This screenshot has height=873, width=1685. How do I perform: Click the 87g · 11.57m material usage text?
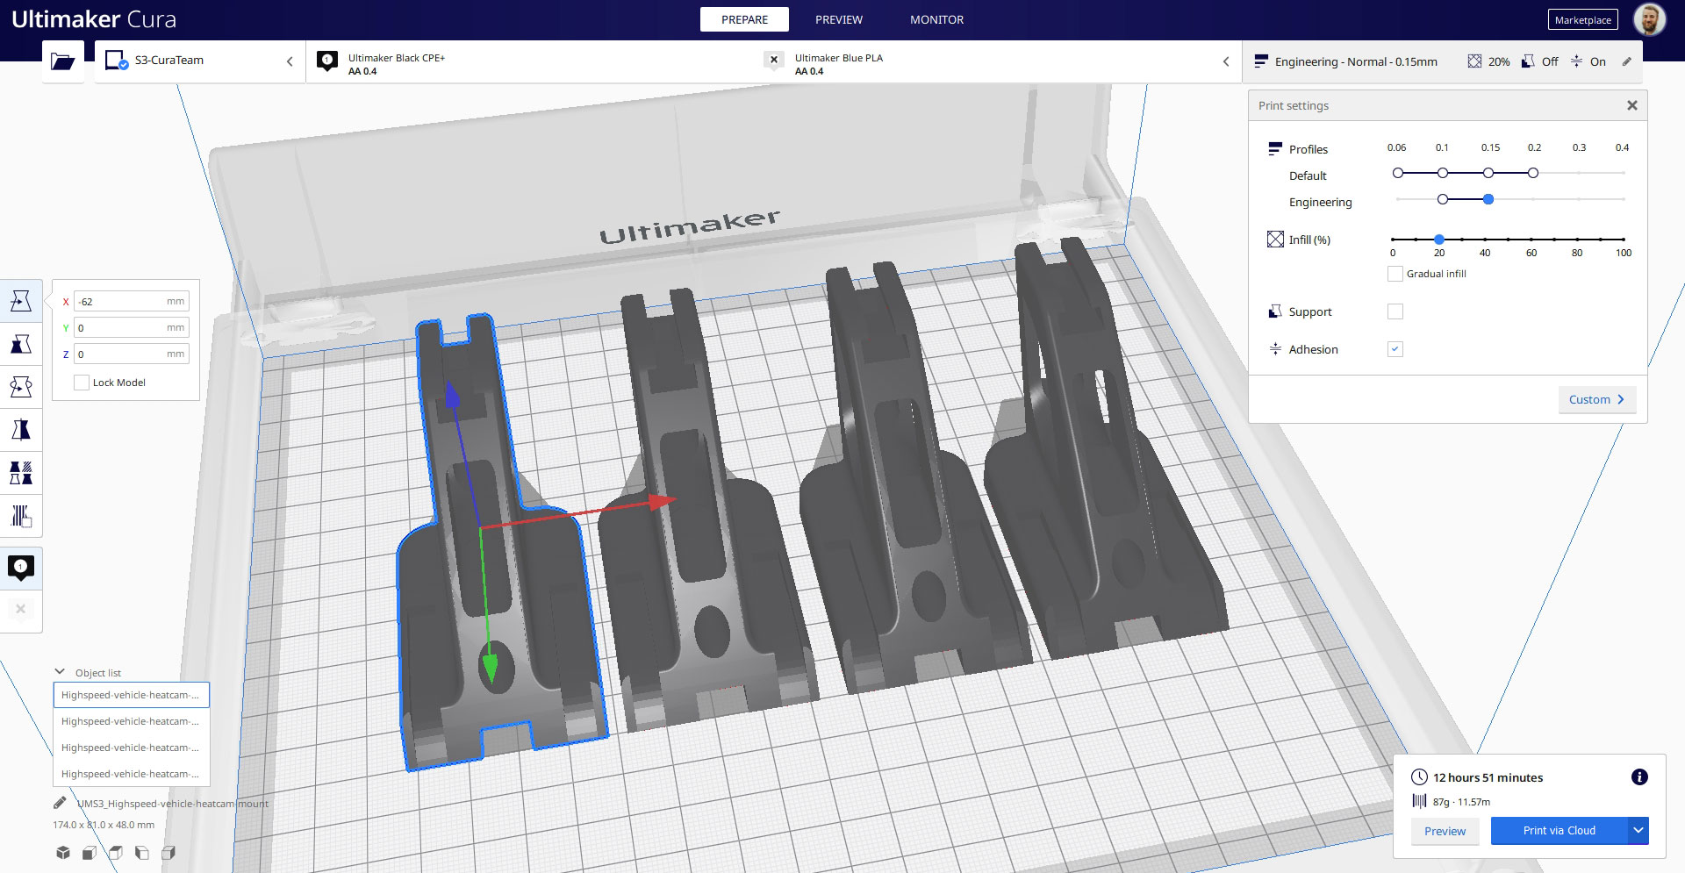(x=1461, y=801)
